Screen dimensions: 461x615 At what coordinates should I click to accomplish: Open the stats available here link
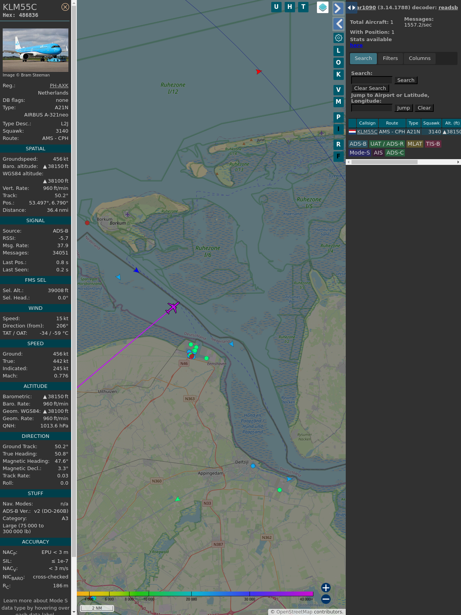point(356,45)
